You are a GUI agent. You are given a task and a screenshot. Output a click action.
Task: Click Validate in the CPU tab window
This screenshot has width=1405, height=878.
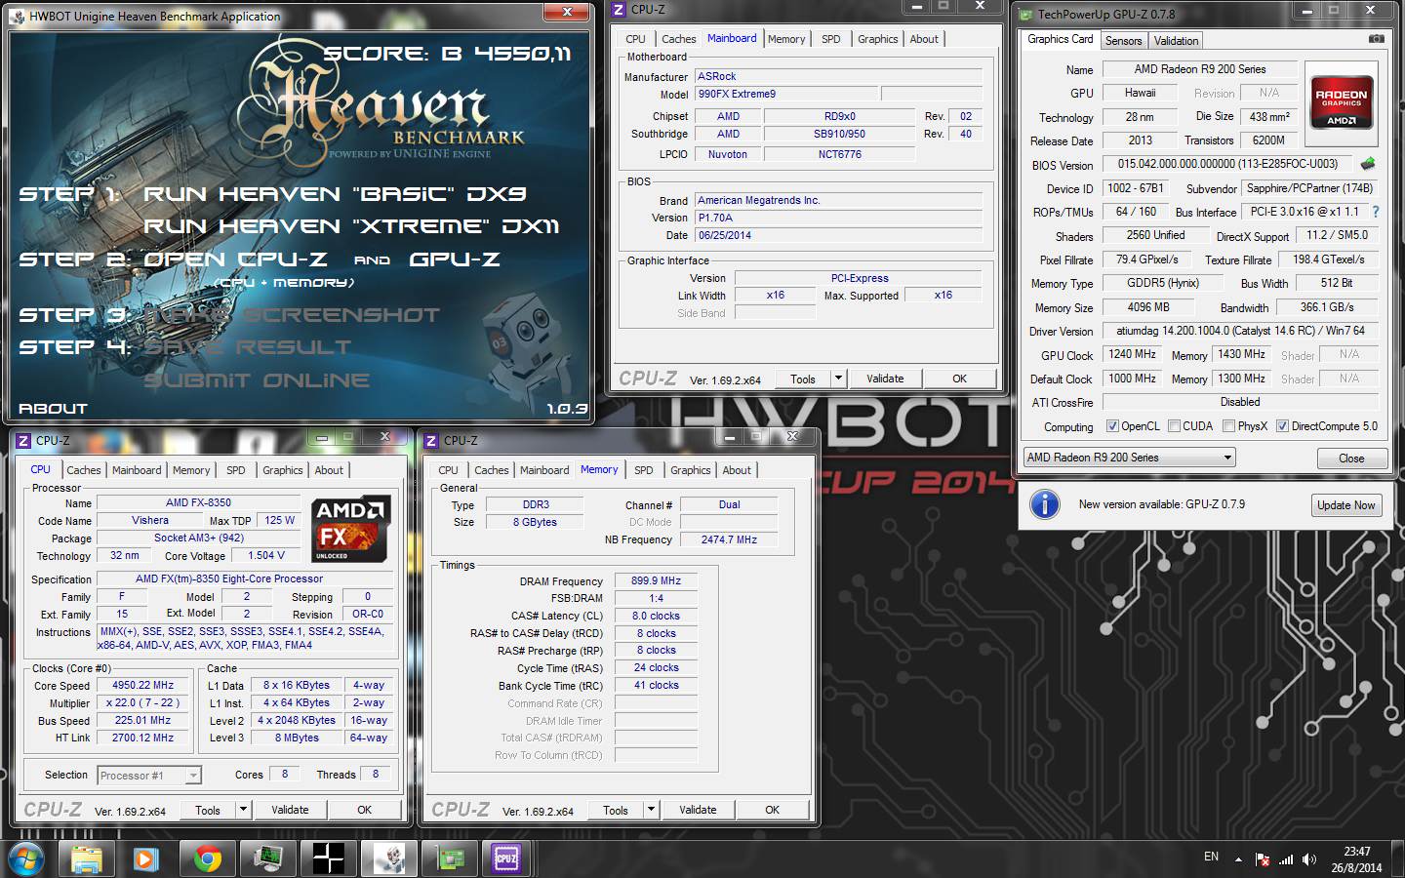(x=290, y=810)
